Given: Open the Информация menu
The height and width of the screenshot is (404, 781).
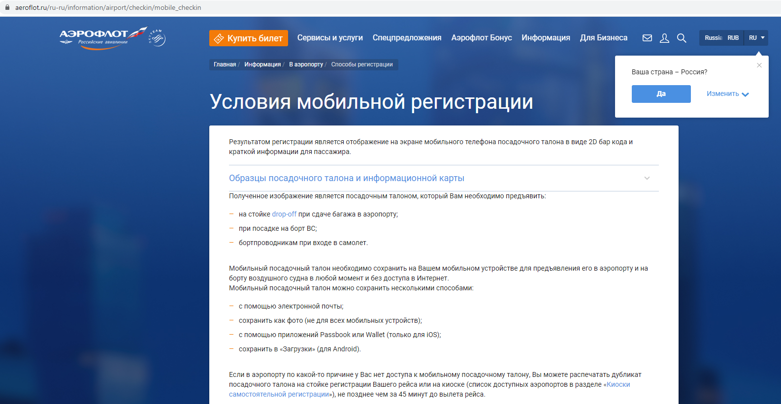Looking at the screenshot, I should coord(546,38).
